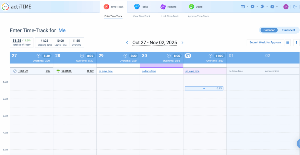The image size is (300, 155).
Task: Open the IF user avatar
Action: coord(286,6)
